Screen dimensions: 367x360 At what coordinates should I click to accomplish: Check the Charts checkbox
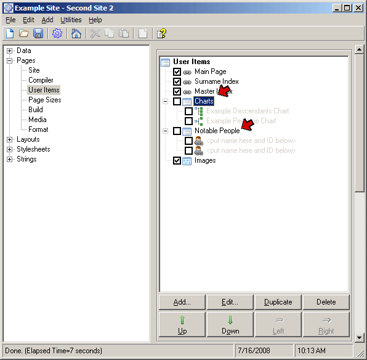177,102
